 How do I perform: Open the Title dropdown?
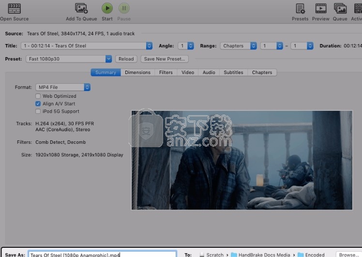coord(87,45)
